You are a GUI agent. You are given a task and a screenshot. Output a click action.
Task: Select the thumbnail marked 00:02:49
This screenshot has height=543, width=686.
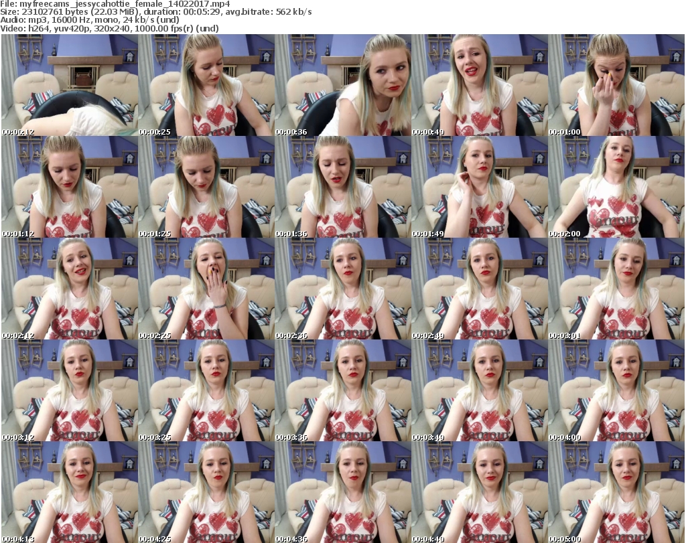coord(480,289)
